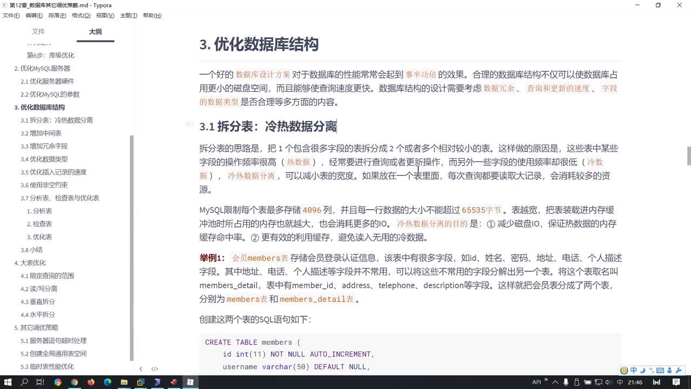691x389 pixels.
Task: Toggle Chinese/English mode on floating IME bar
Action: pyautogui.click(x=634, y=370)
